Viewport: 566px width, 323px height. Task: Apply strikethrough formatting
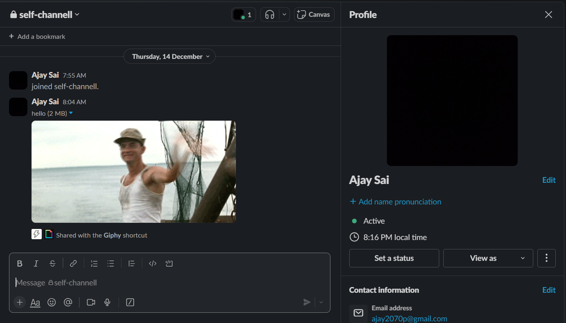click(x=52, y=264)
